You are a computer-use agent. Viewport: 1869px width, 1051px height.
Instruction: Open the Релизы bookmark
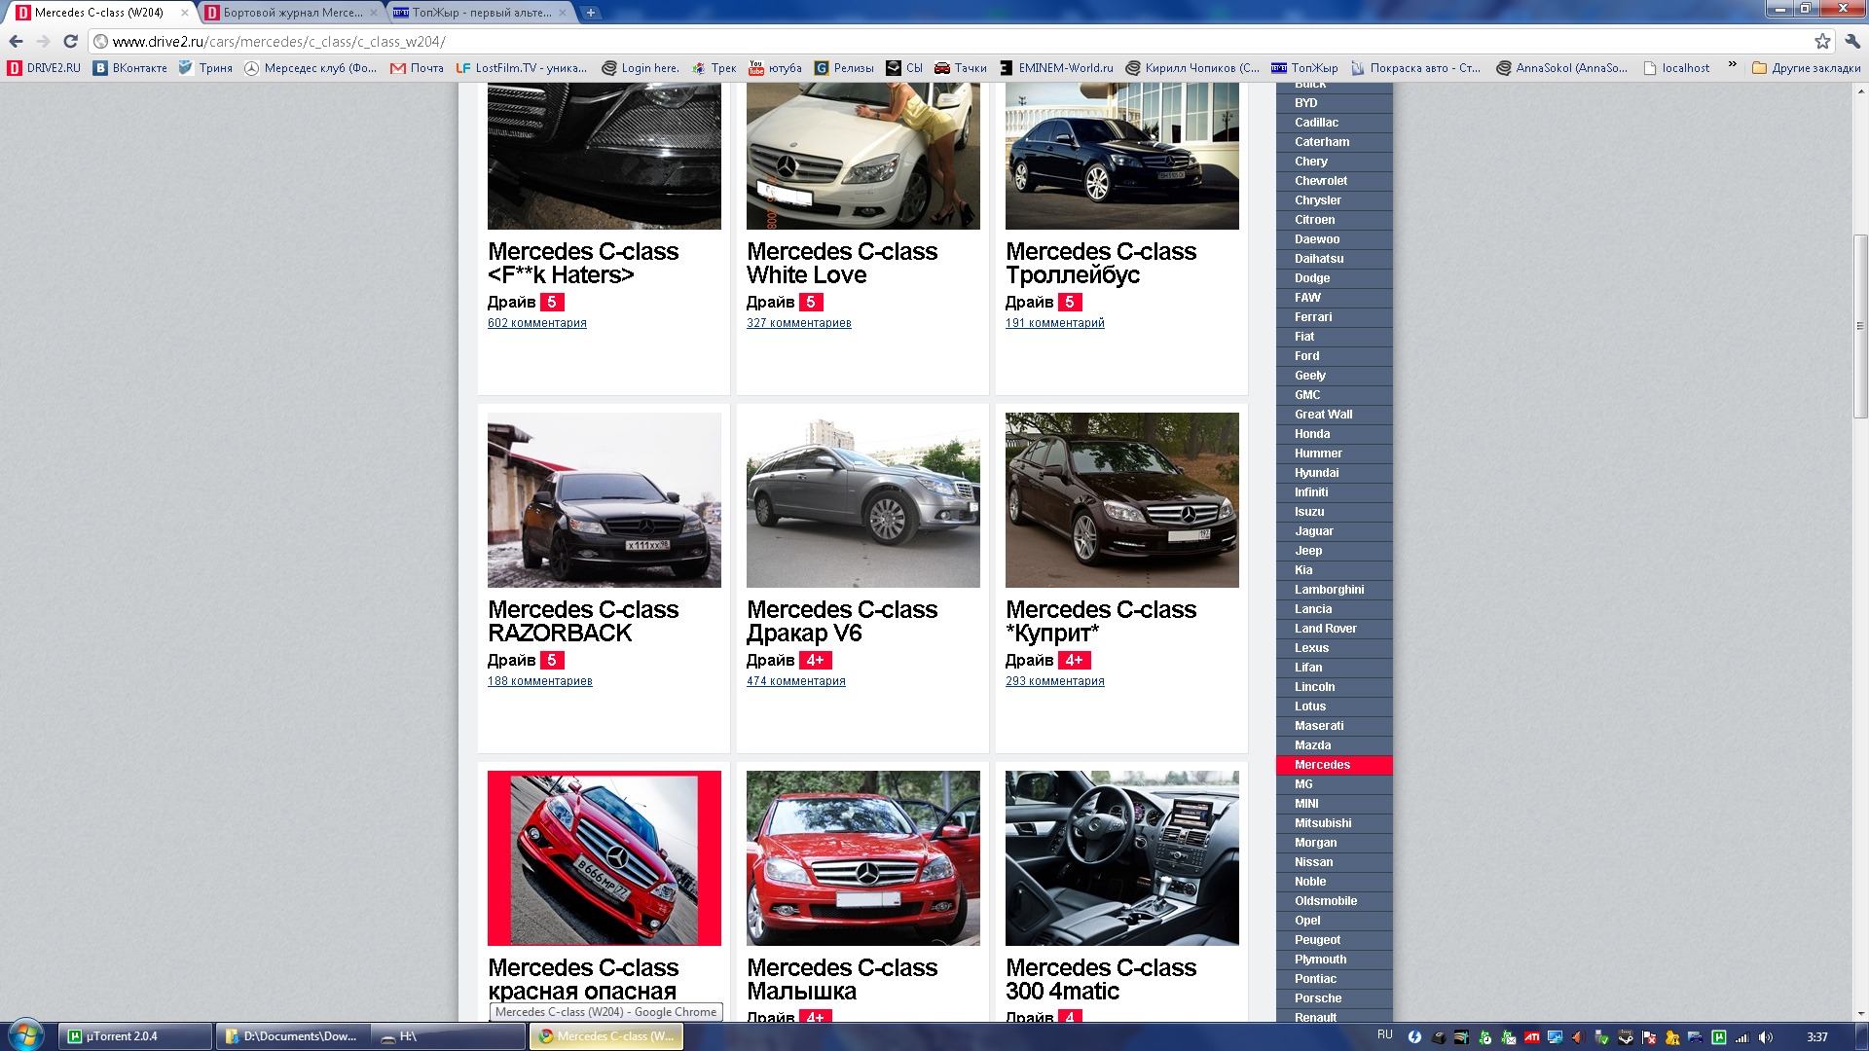(x=845, y=68)
